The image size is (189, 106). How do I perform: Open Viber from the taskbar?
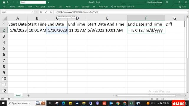pyautogui.click(x=97, y=103)
